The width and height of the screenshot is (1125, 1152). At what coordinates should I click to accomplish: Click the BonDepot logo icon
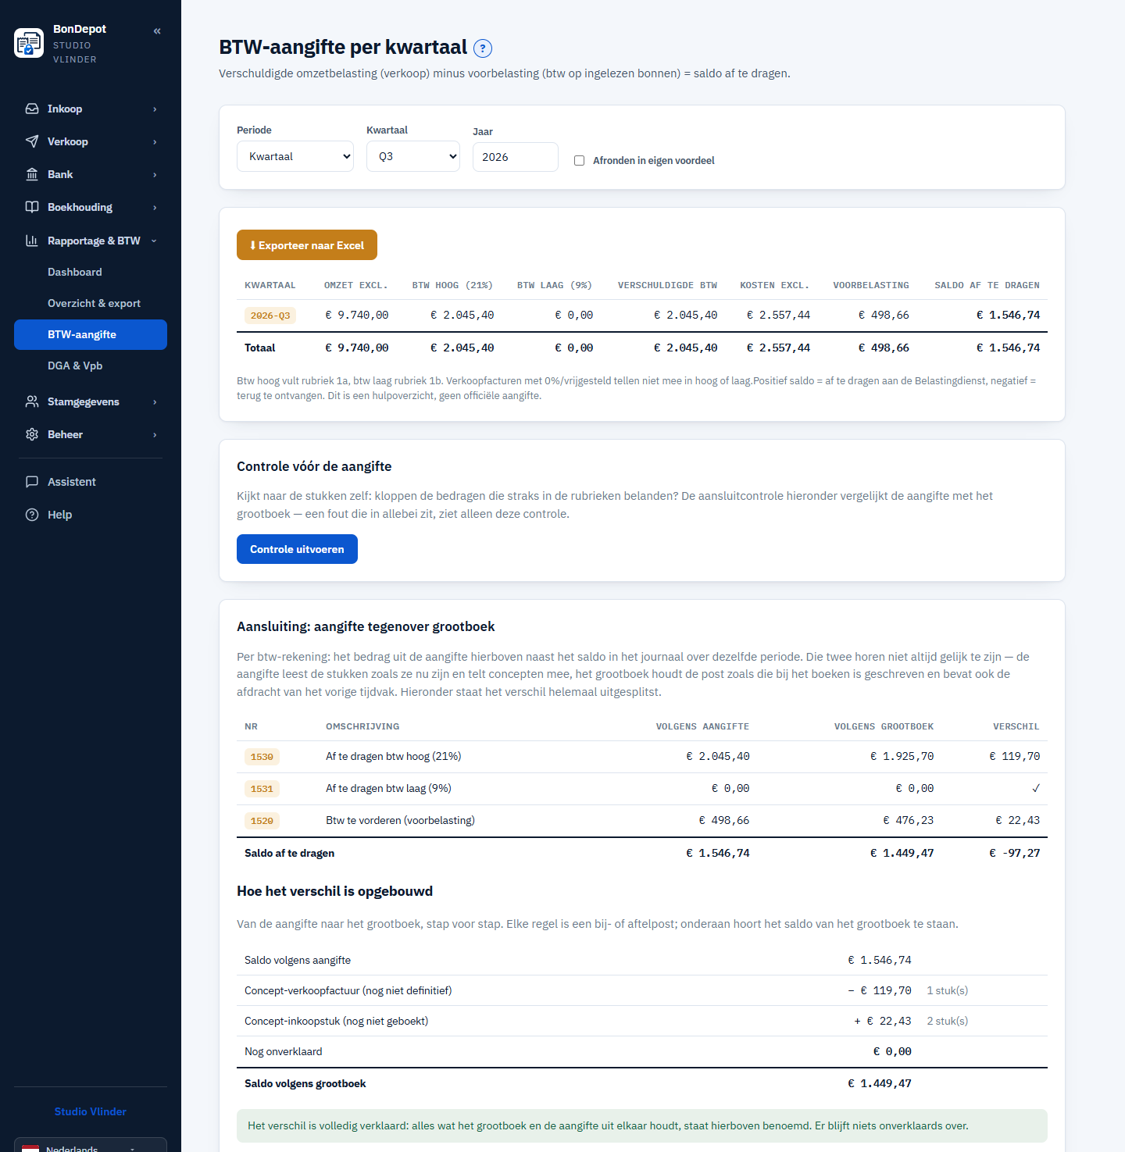click(x=29, y=43)
